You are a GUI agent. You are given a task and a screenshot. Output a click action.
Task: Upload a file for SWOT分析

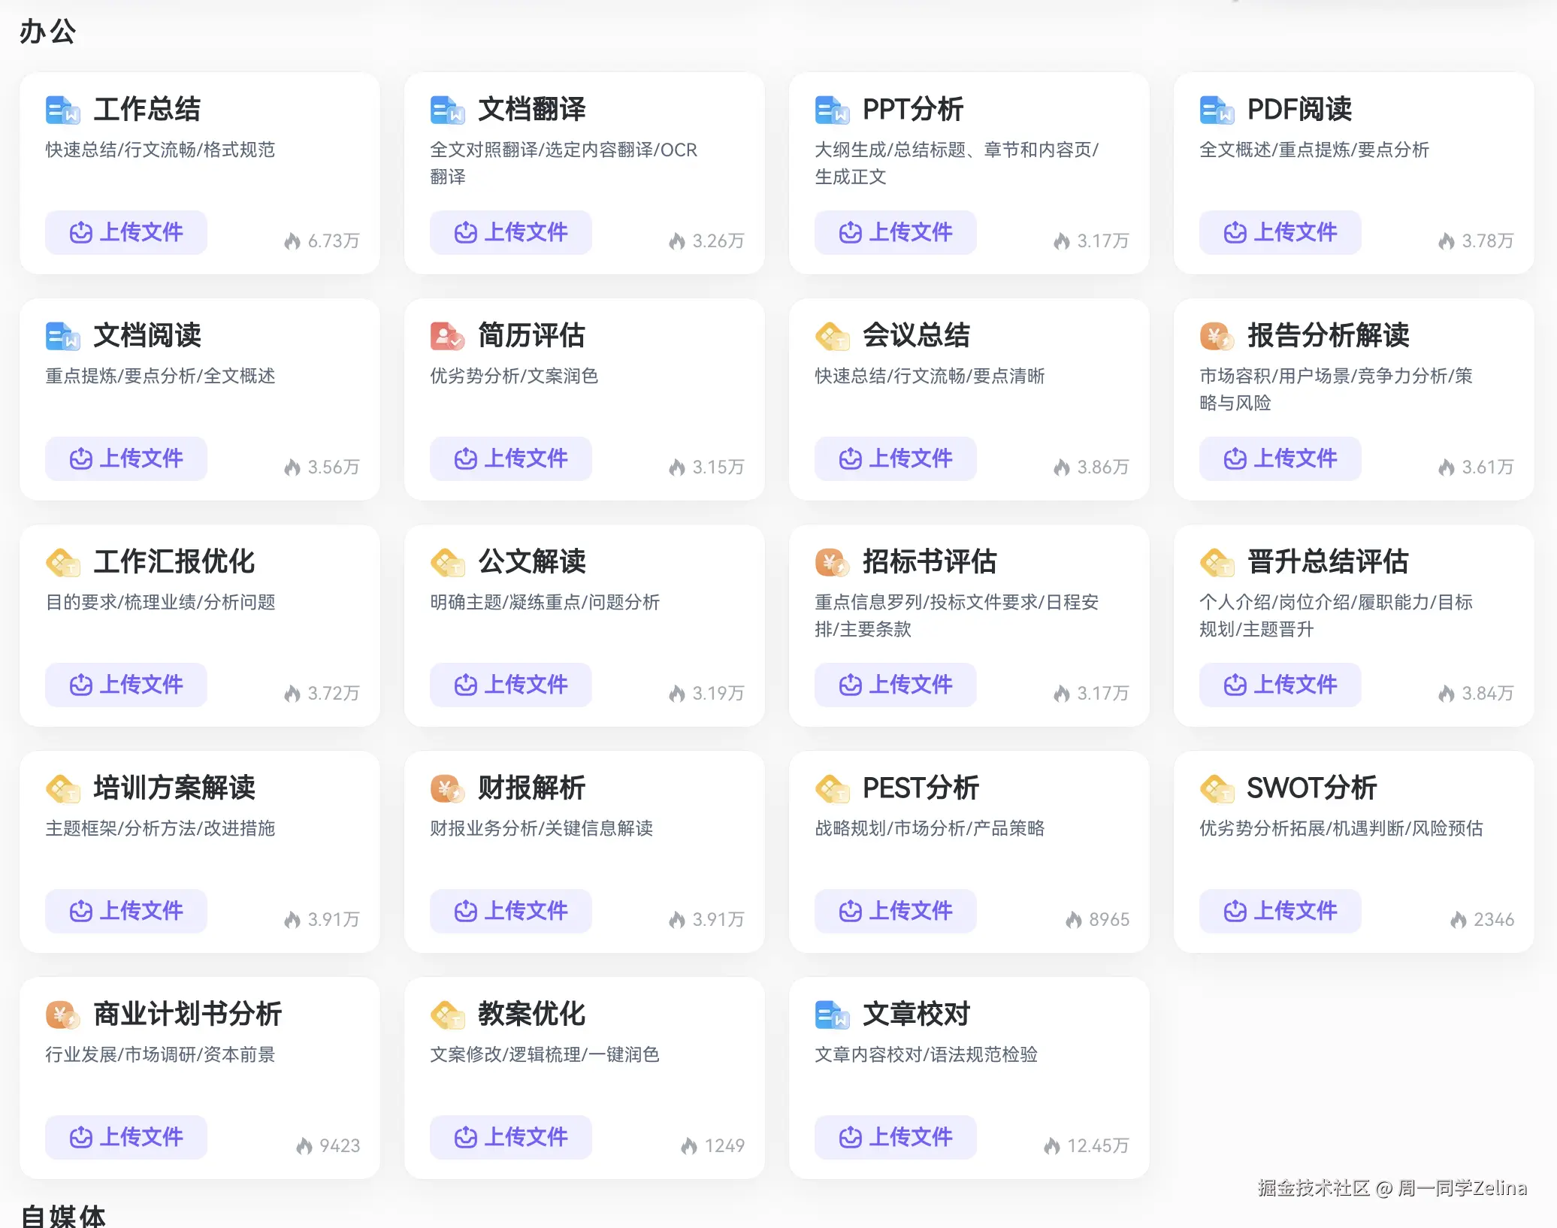pos(1279,911)
